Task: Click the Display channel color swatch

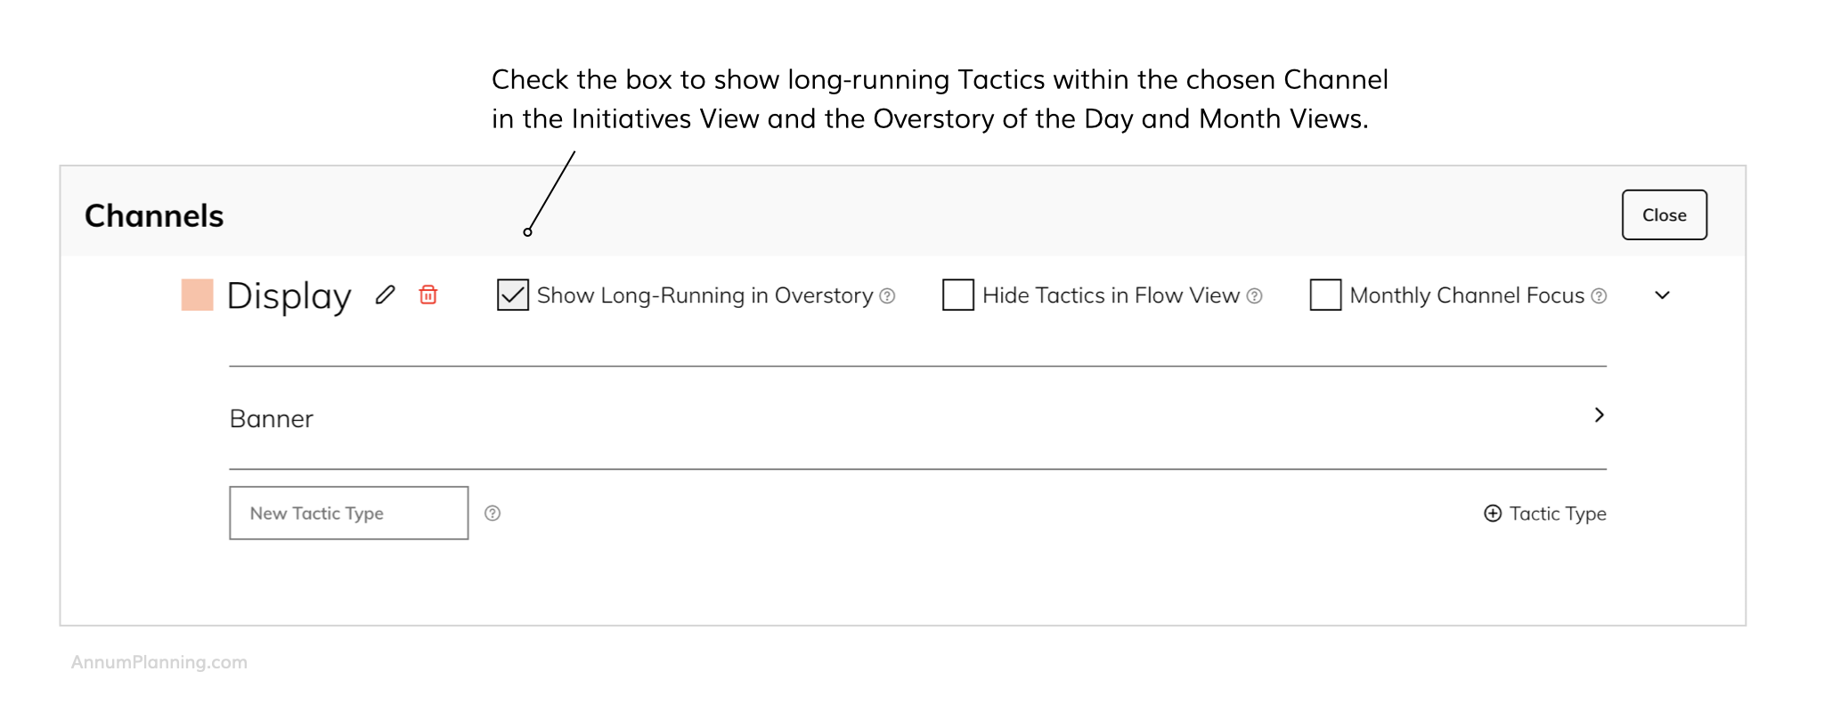Action: pyautogui.click(x=197, y=295)
